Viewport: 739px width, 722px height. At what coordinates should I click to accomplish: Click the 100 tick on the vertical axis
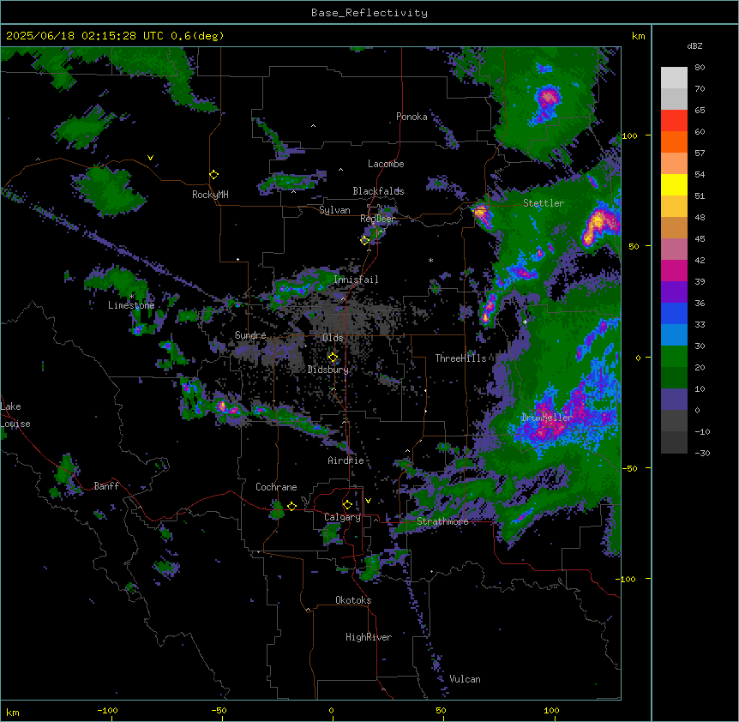coord(629,135)
